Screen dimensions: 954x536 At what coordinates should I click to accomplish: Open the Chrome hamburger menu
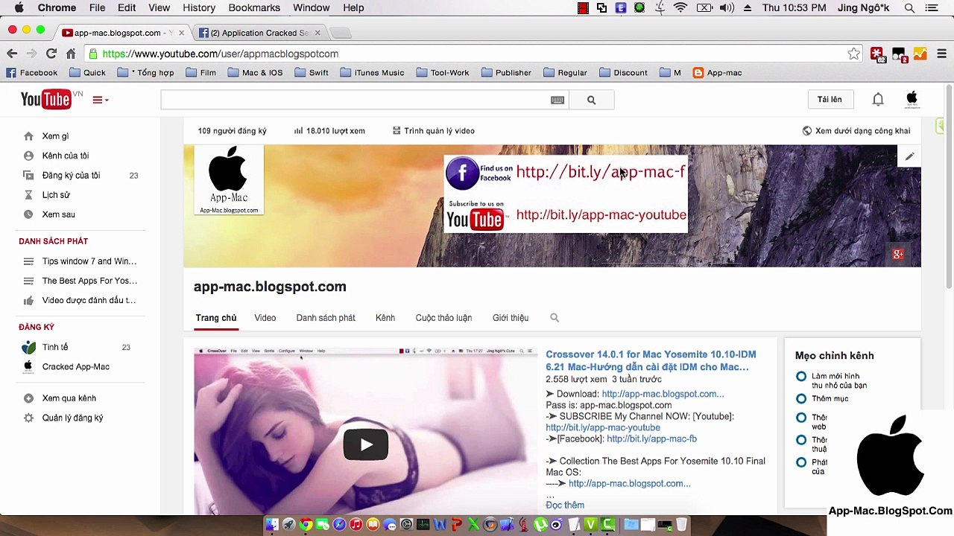pos(941,54)
